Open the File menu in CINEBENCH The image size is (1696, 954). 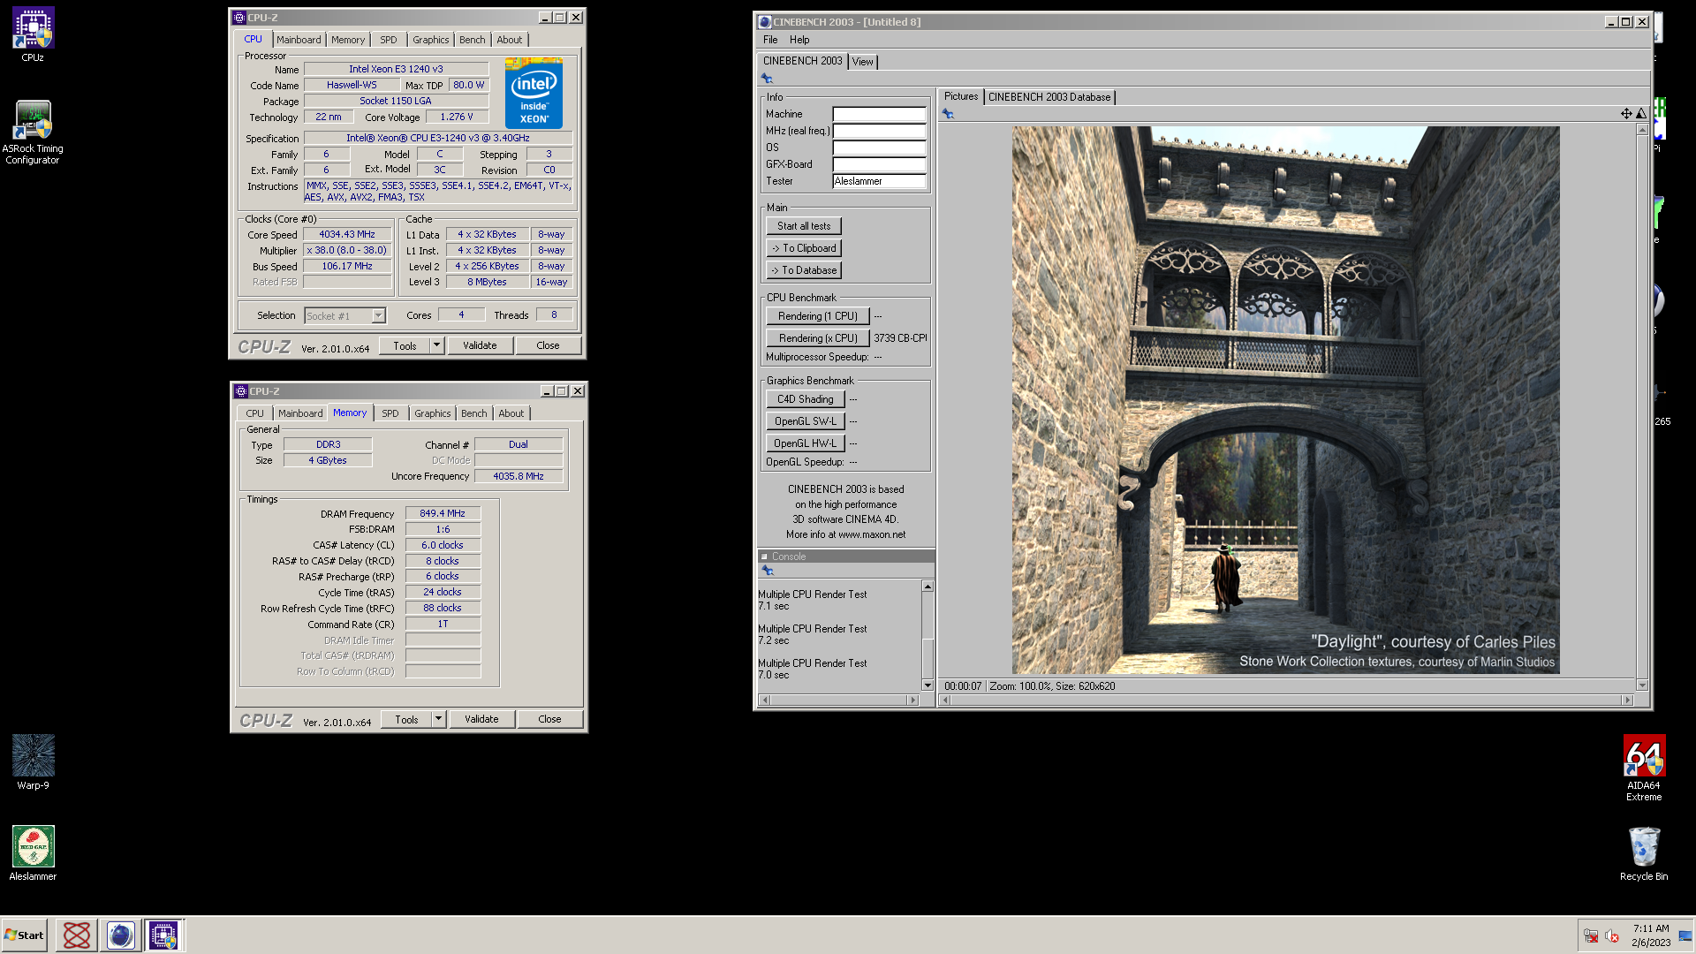click(x=770, y=40)
